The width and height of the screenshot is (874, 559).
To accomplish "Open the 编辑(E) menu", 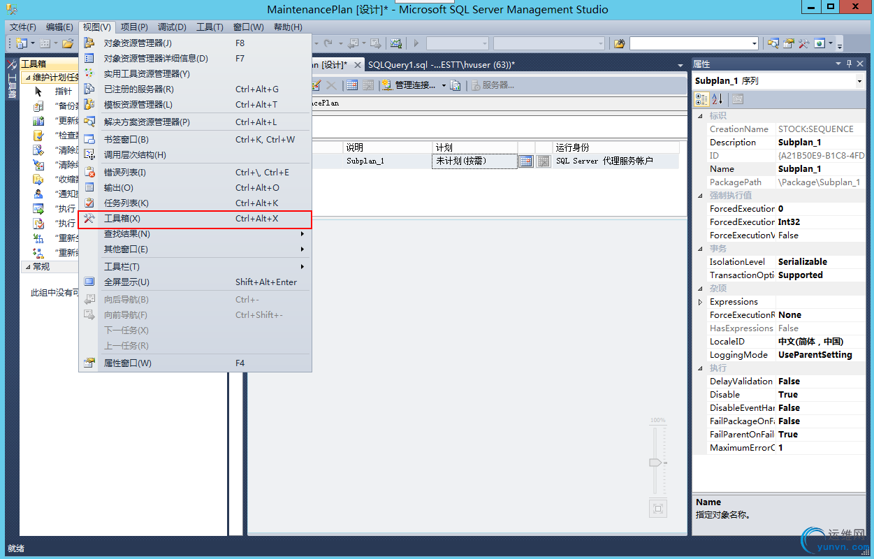I will pyautogui.click(x=59, y=27).
